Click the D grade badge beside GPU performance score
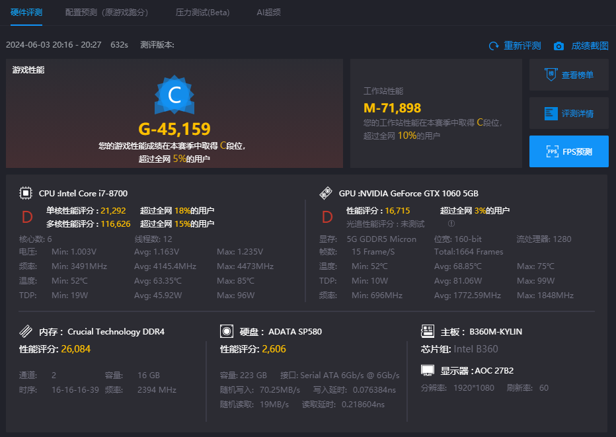616x437 pixels. point(327,216)
